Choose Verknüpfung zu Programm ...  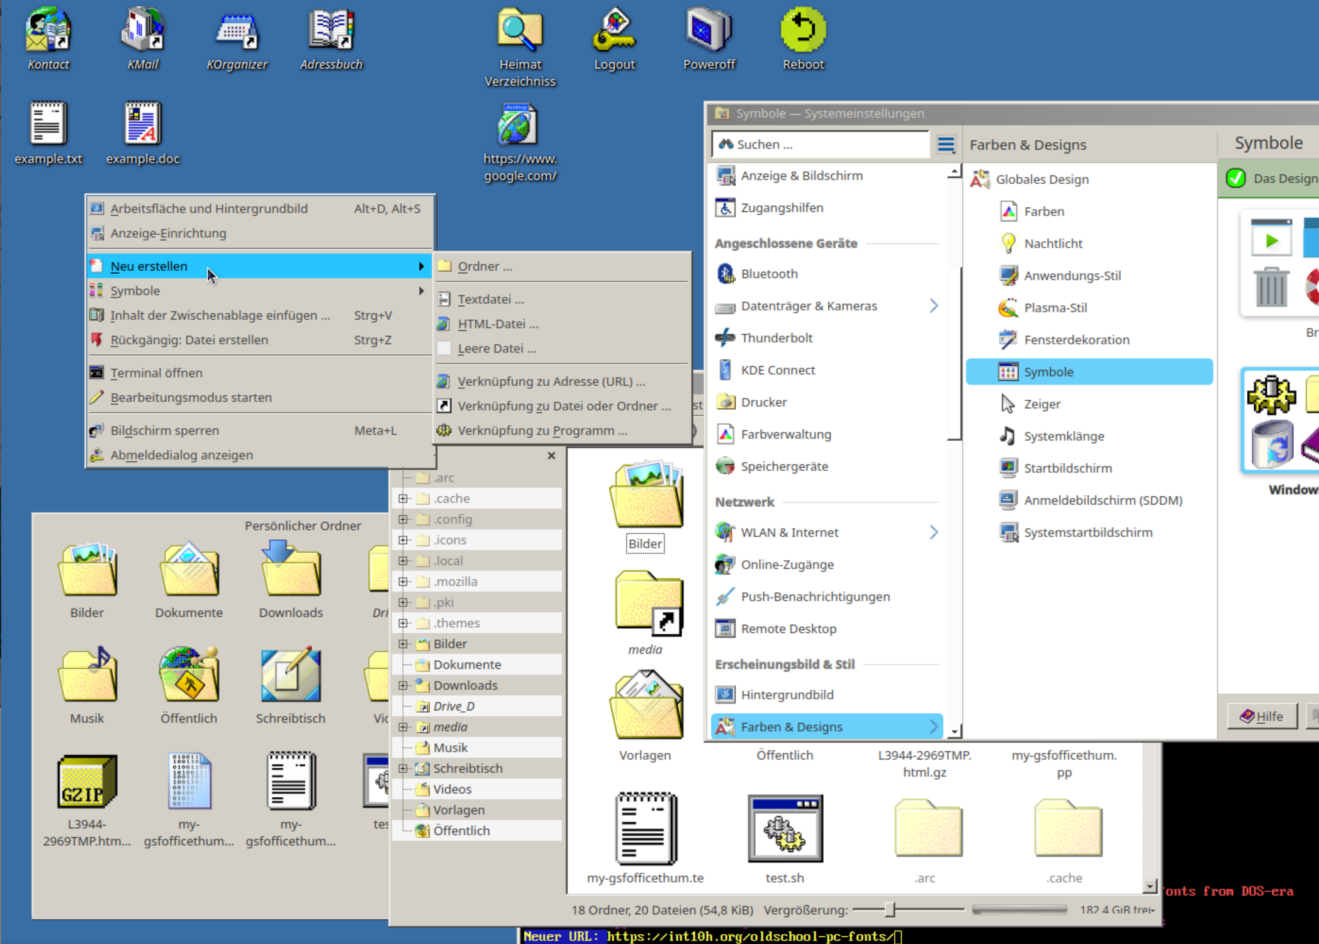click(563, 430)
